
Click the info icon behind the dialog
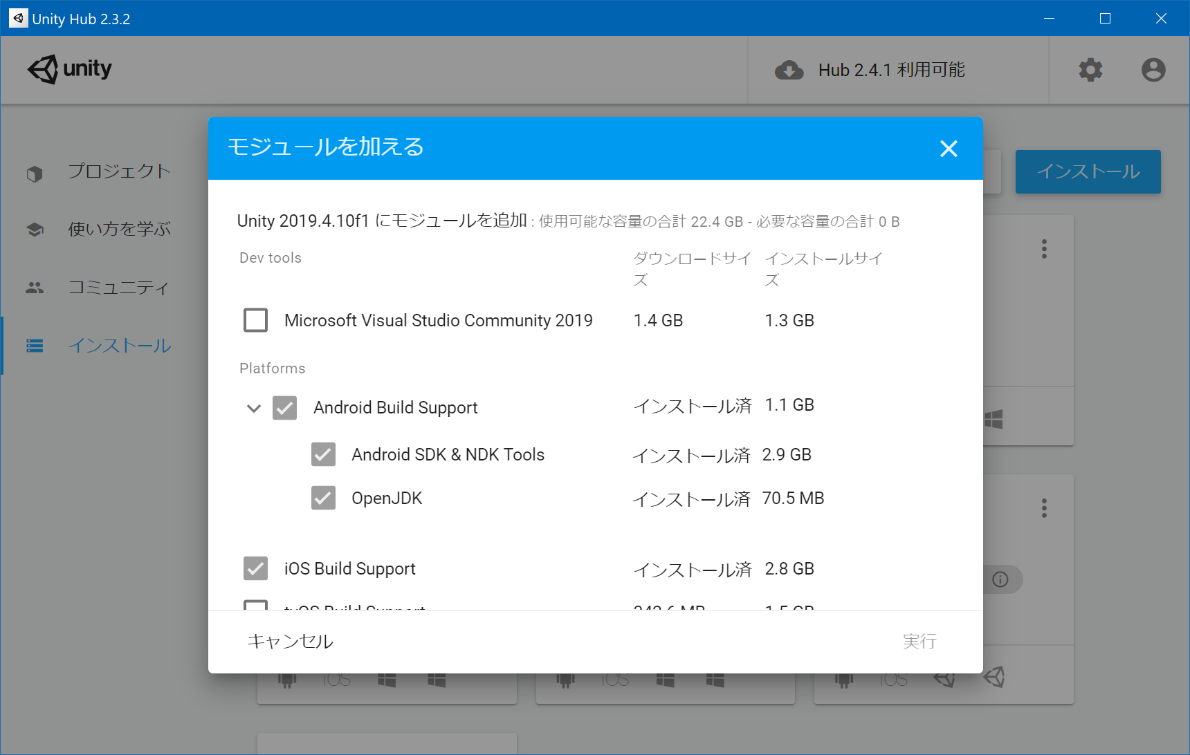click(x=1000, y=579)
